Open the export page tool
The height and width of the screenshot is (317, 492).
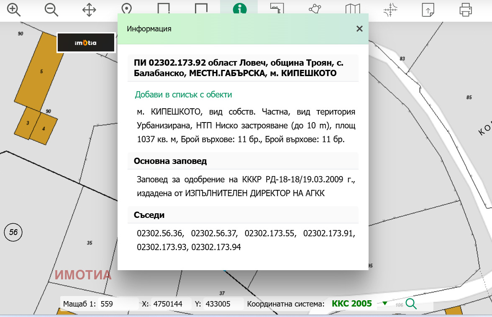[428, 9]
